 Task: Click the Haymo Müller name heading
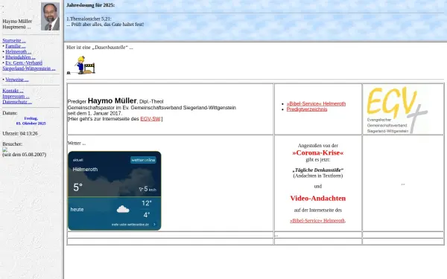[x=112, y=100]
